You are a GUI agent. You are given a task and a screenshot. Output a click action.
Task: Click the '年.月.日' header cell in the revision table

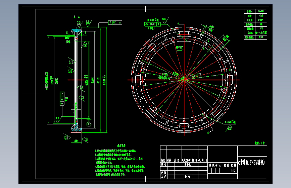[203, 160]
